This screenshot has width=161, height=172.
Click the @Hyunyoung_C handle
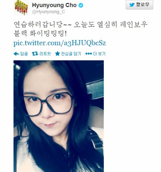click(x=49, y=12)
